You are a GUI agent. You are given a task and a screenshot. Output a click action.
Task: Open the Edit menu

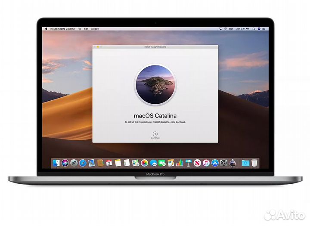click(x=86, y=29)
